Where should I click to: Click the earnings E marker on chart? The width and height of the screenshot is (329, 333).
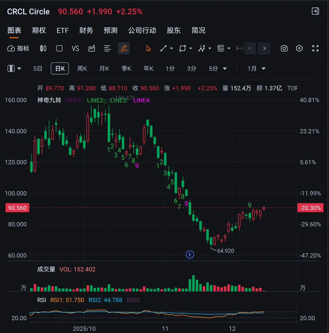(x=190, y=254)
